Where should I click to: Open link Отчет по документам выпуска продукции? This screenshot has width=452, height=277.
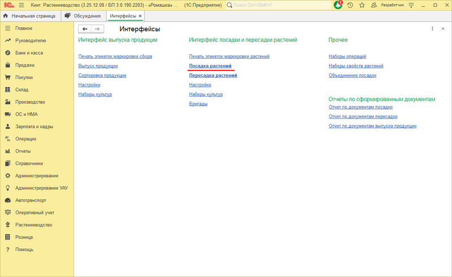[x=372, y=126]
